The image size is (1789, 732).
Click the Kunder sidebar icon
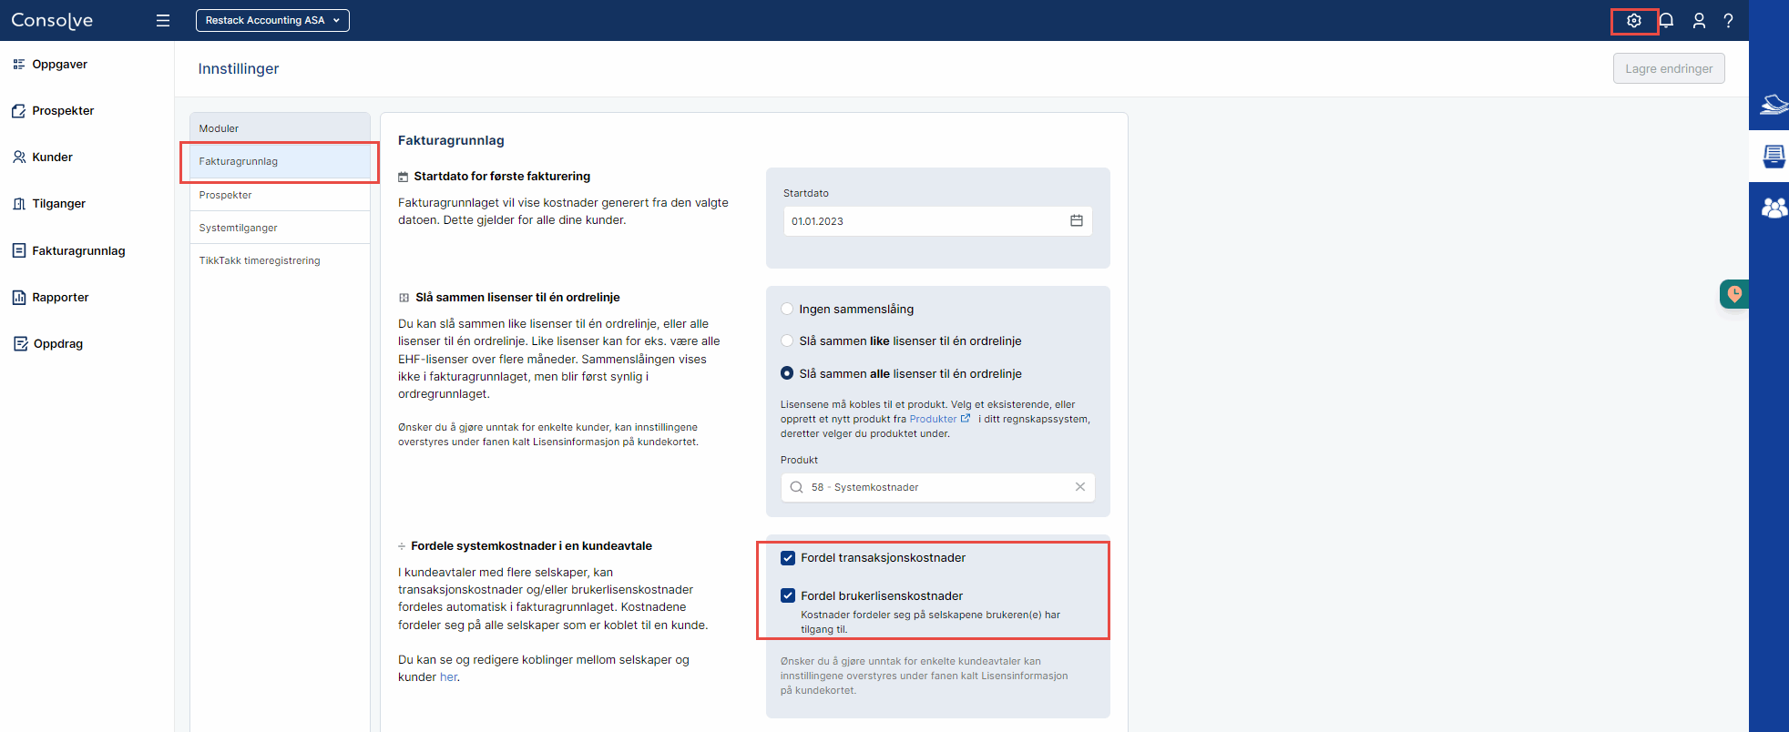coord(18,157)
